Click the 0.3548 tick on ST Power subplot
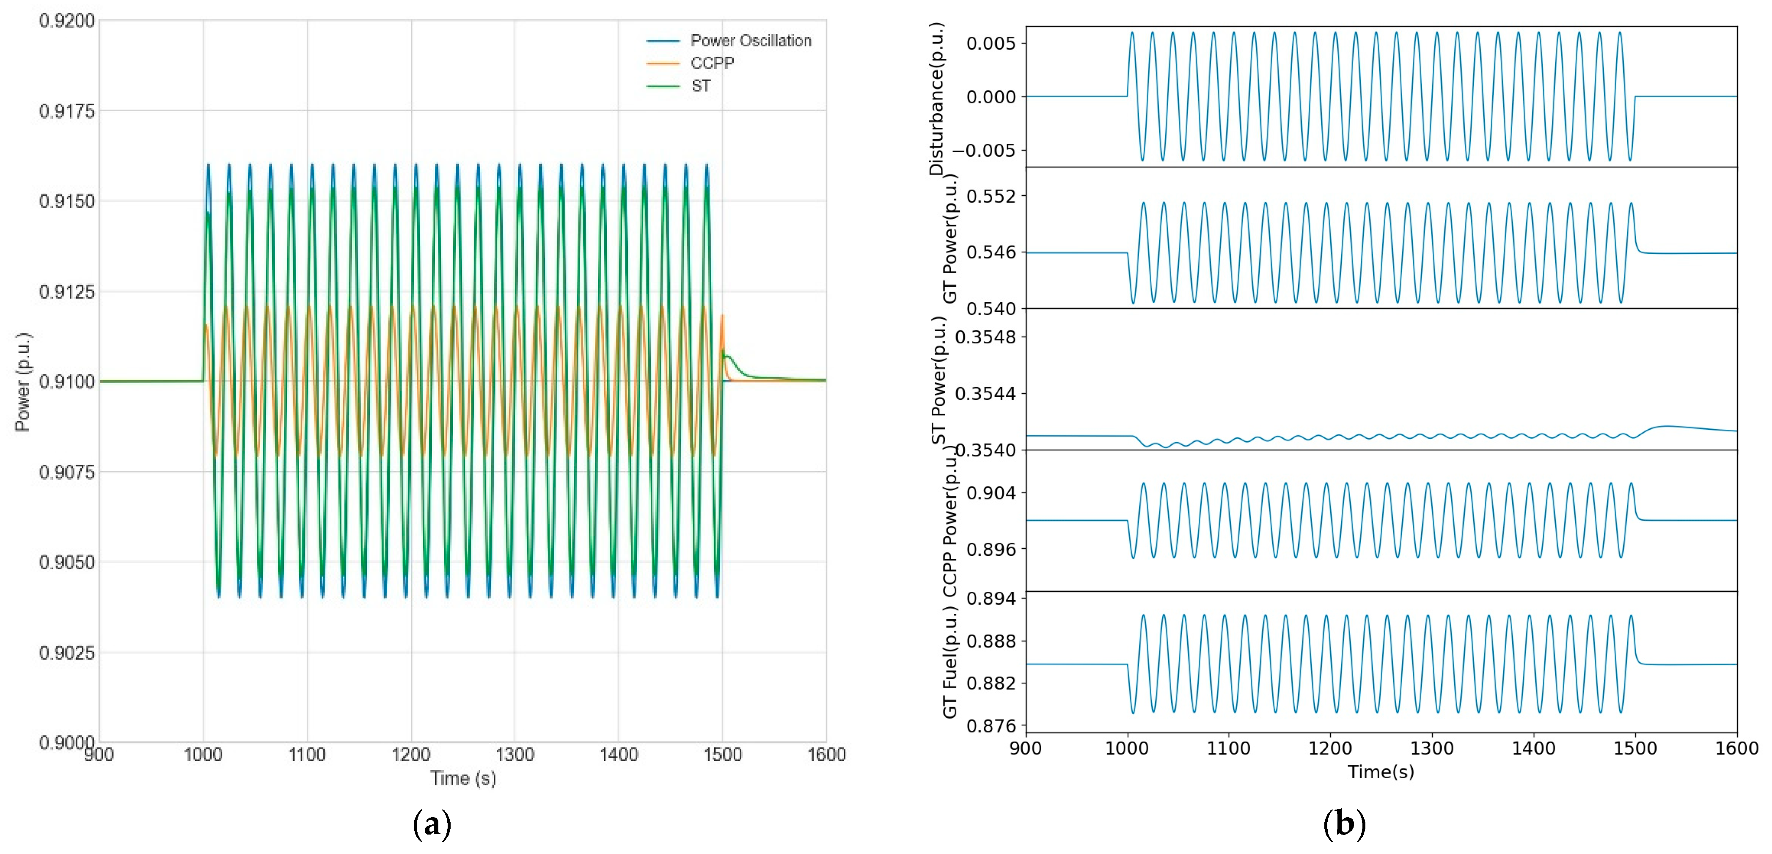The width and height of the screenshot is (1772, 854). [x=985, y=337]
